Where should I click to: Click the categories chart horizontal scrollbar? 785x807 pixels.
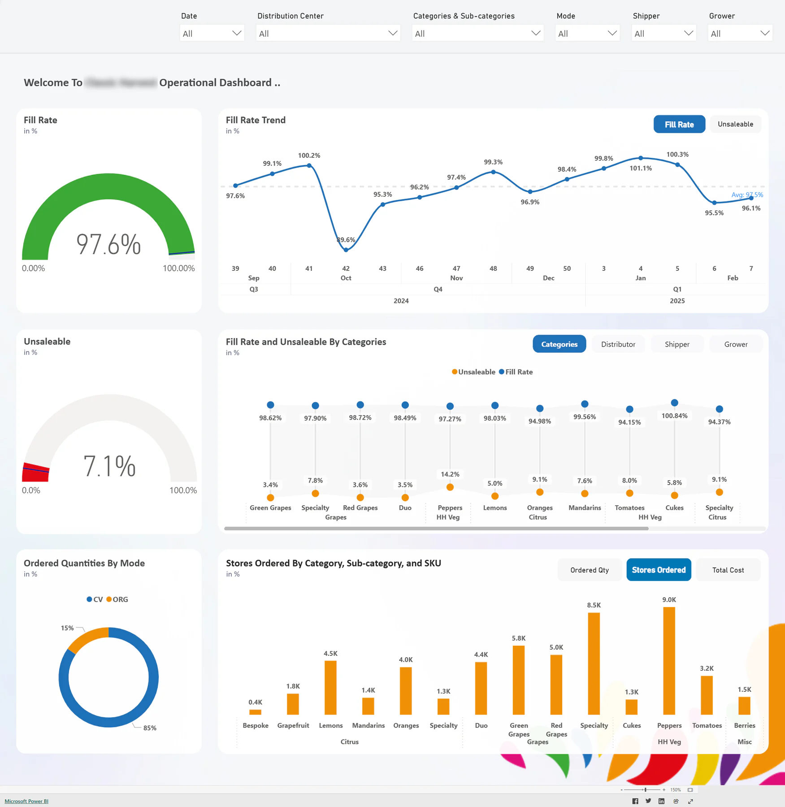coord(436,529)
